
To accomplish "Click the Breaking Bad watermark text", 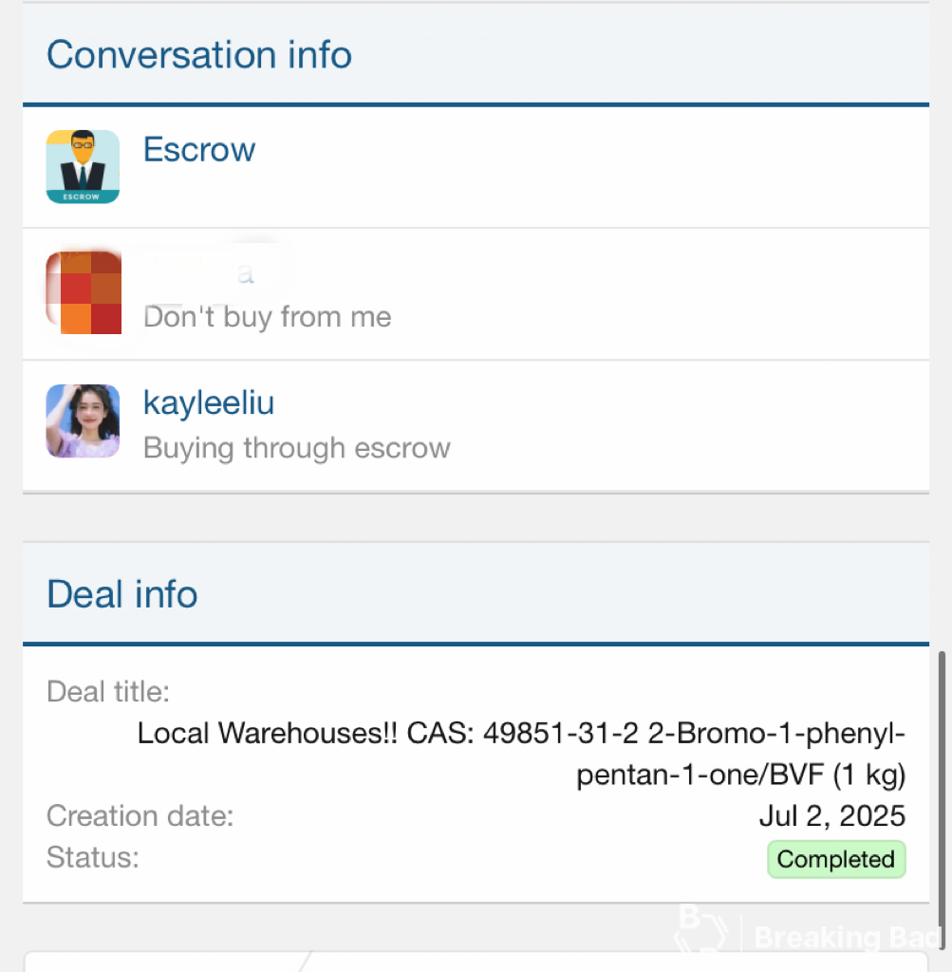I will click(x=847, y=937).
